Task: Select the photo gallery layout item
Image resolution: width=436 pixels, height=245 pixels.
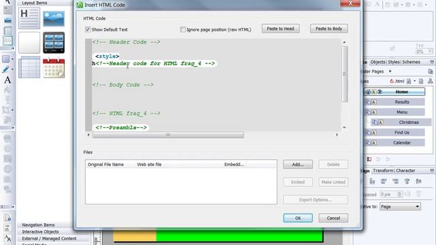Action: click(x=54, y=42)
